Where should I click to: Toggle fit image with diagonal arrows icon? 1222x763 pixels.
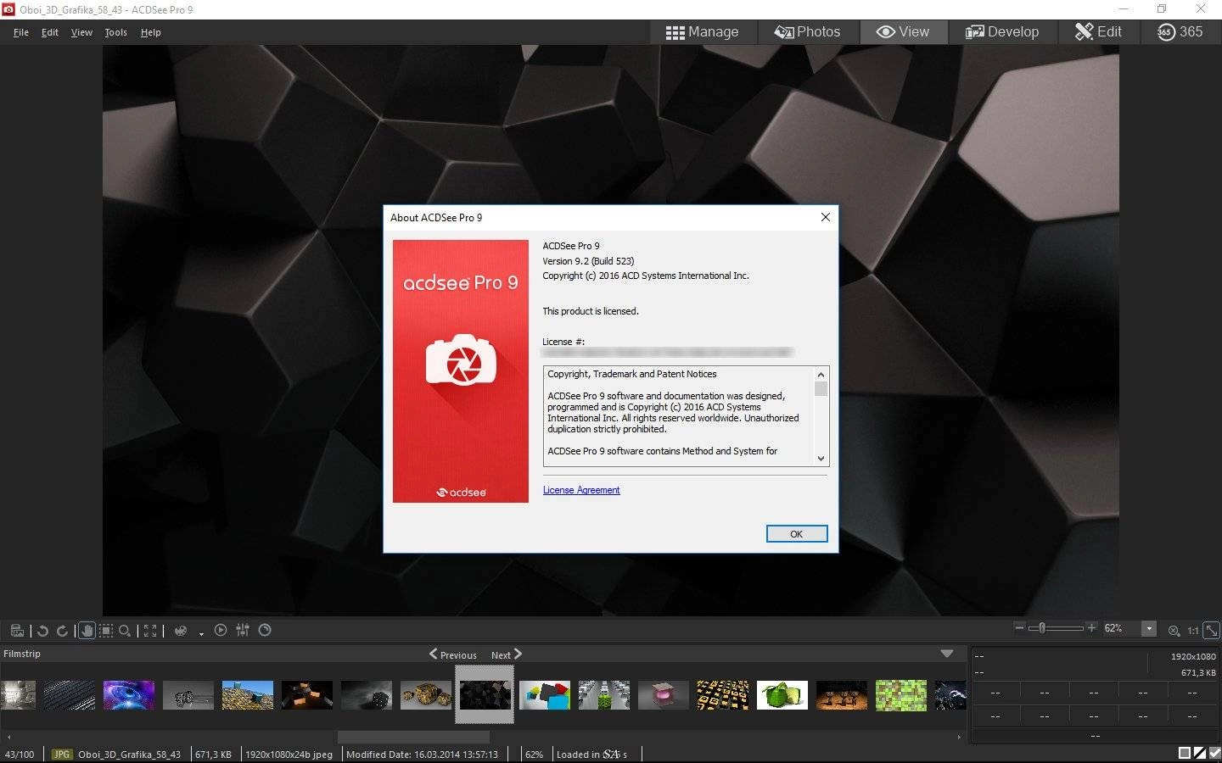(x=1212, y=630)
